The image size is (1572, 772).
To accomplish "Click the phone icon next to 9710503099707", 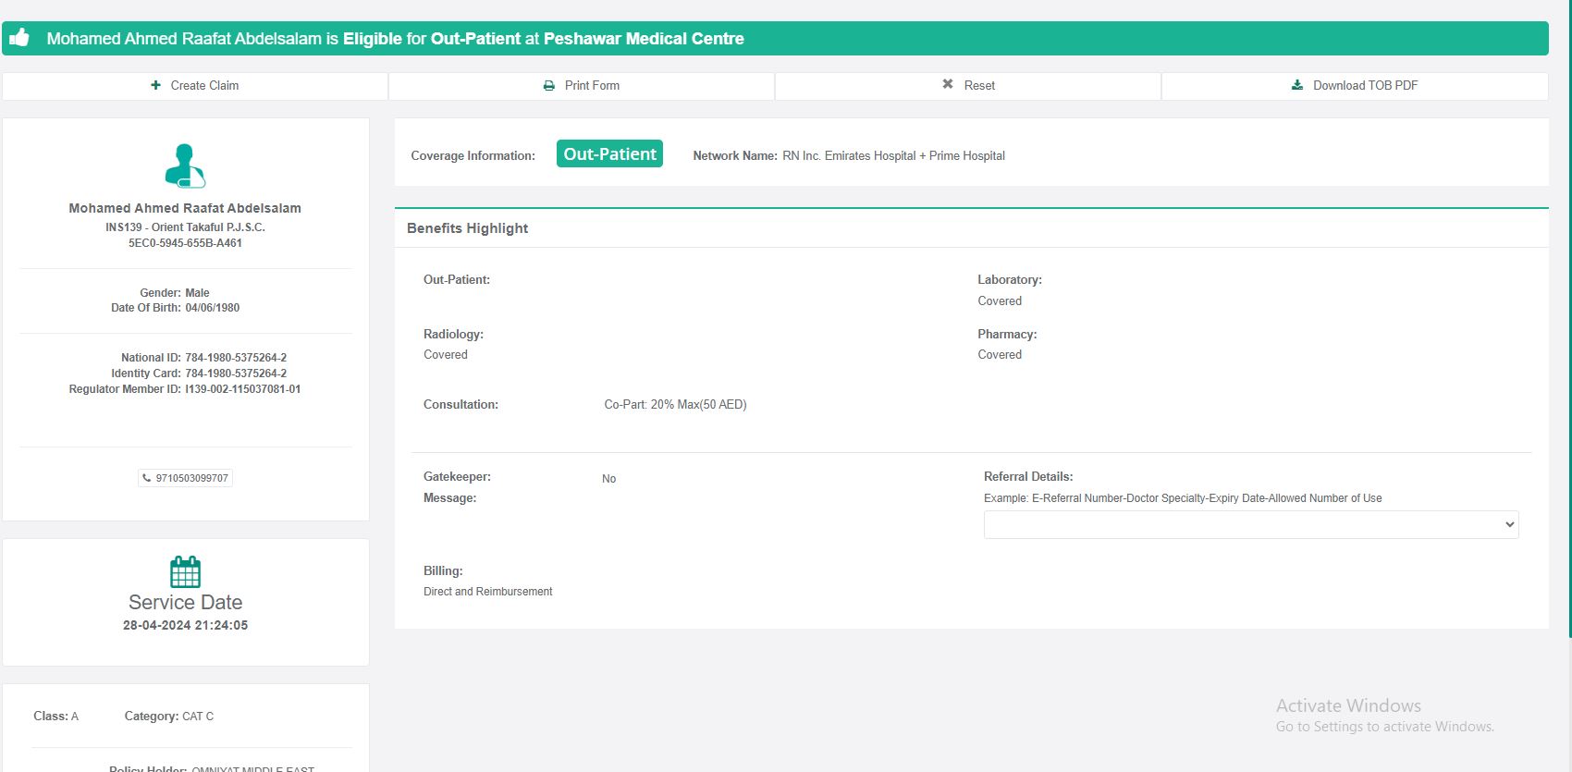I will click(147, 478).
